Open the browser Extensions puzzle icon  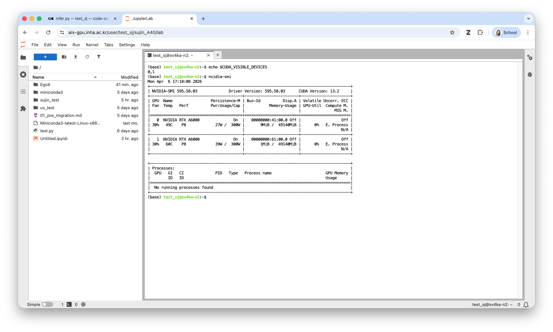point(480,32)
